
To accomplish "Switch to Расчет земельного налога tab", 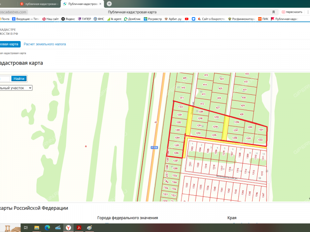I will tap(45, 44).
